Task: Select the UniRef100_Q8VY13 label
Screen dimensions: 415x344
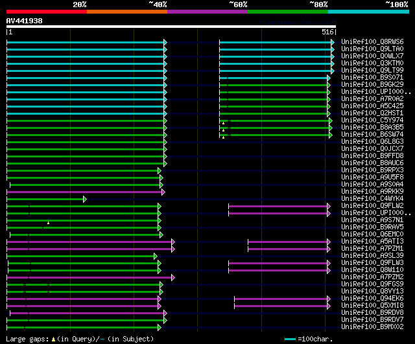Action: click(x=372, y=292)
